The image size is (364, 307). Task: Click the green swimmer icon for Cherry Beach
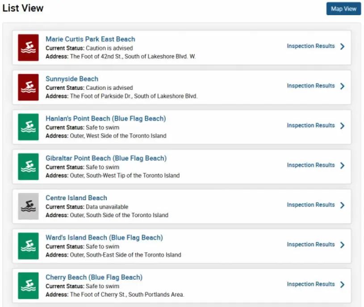click(28, 286)
